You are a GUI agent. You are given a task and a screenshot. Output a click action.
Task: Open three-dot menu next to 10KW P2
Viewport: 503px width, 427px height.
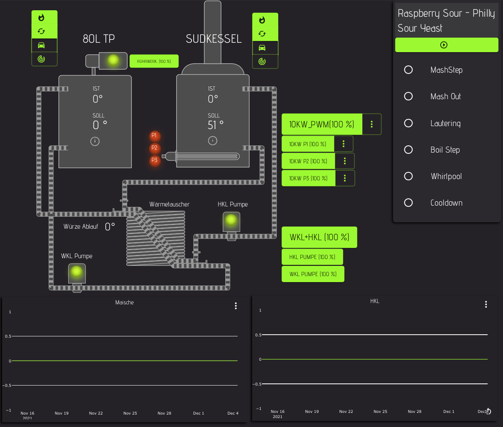point(345,161)
